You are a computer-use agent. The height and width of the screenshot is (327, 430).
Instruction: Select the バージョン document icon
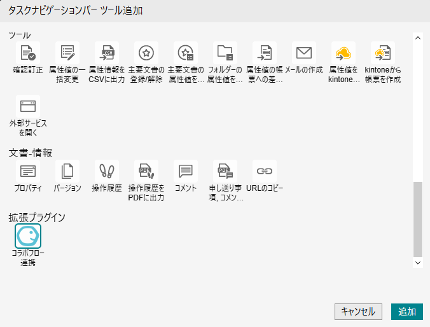[67, 171]
